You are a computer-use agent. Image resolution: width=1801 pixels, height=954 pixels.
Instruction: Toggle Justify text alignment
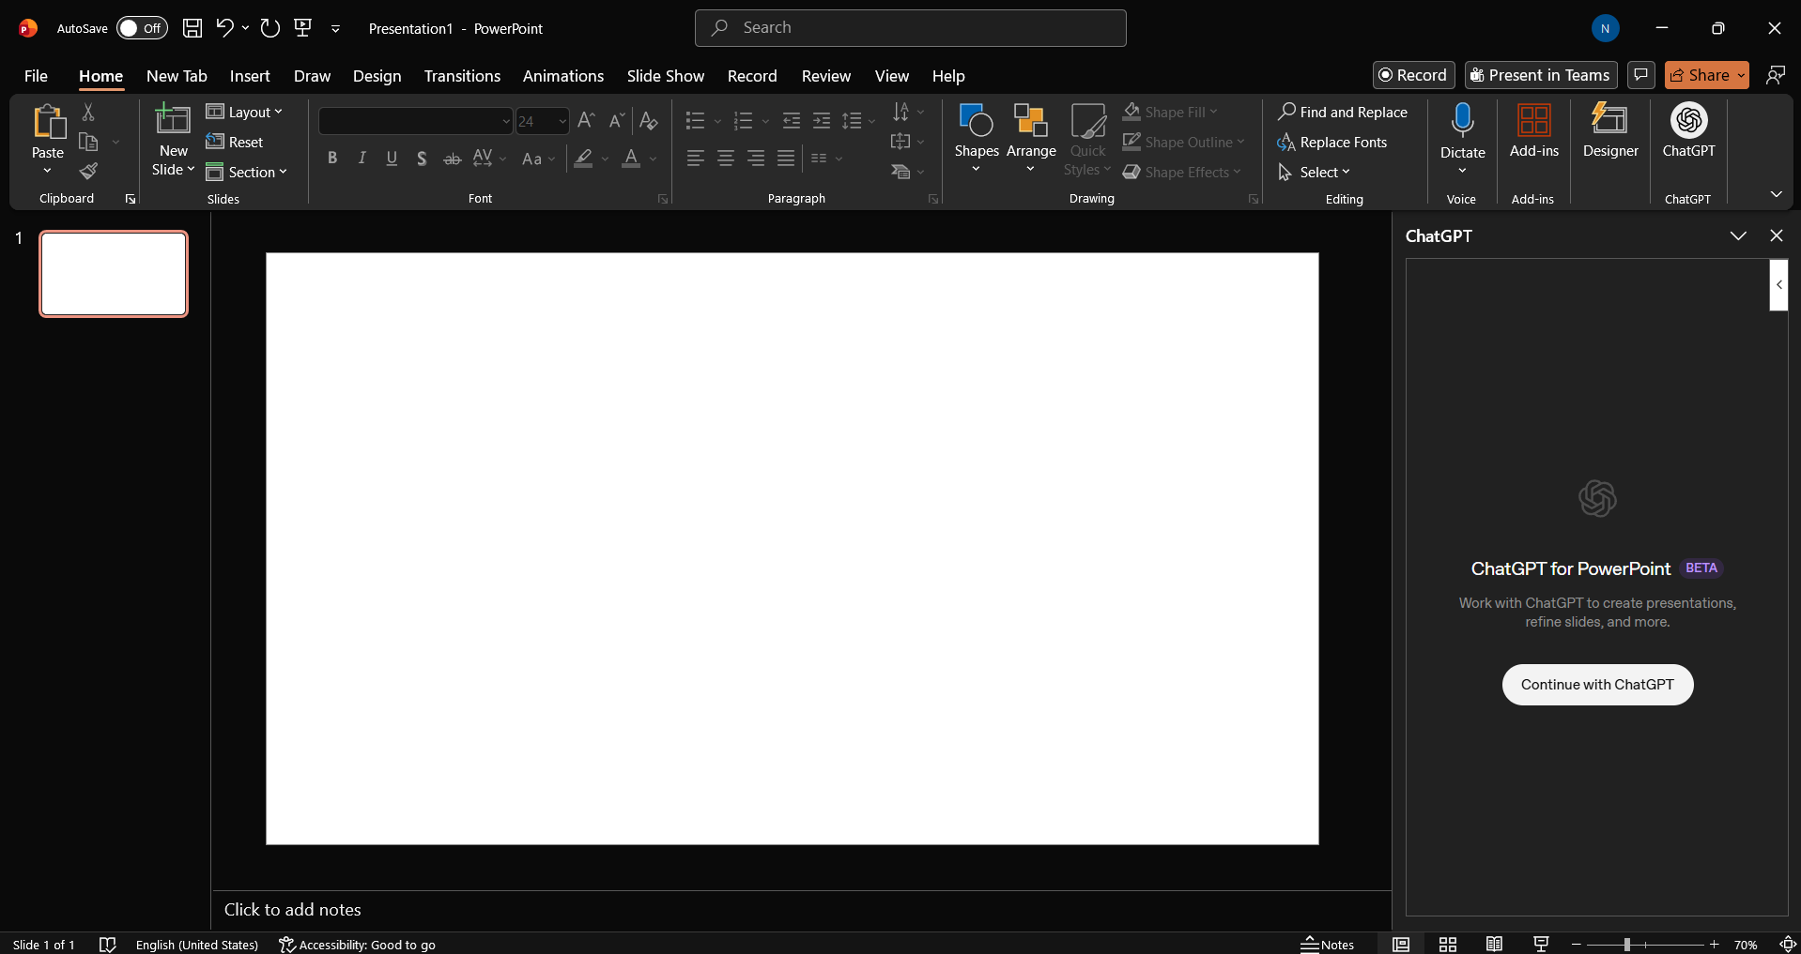[786, 159]
